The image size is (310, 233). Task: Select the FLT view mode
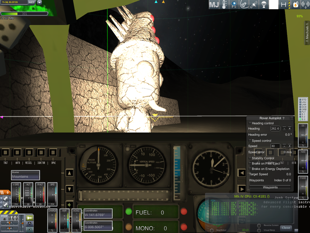[303, 112]
